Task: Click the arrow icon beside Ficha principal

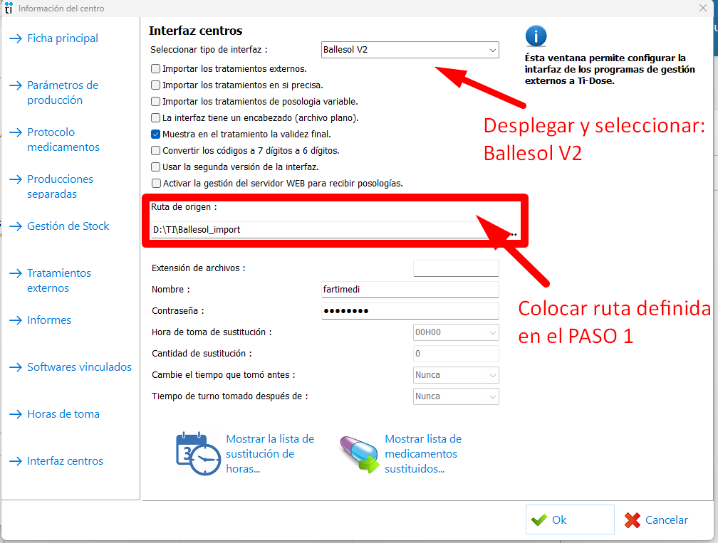Action: coord(15,38)
